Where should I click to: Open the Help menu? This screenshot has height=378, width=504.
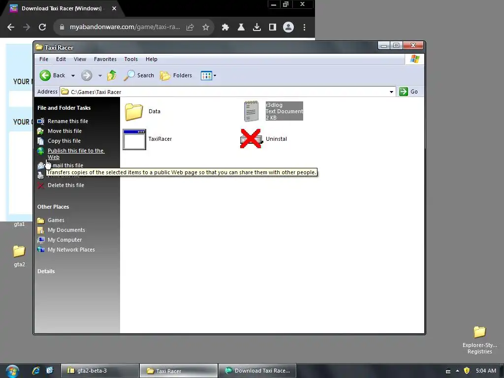click(x=152, y=59)
